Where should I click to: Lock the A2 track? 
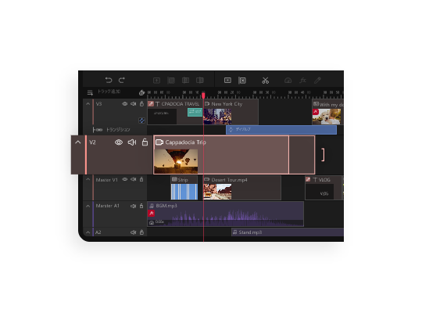point(141,232)
